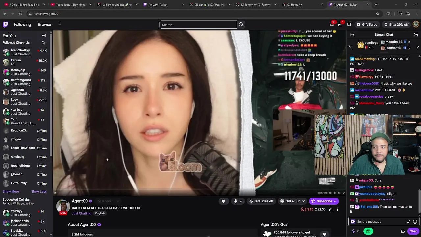Open InoaLitz suggested collab channel

(26, 233)
